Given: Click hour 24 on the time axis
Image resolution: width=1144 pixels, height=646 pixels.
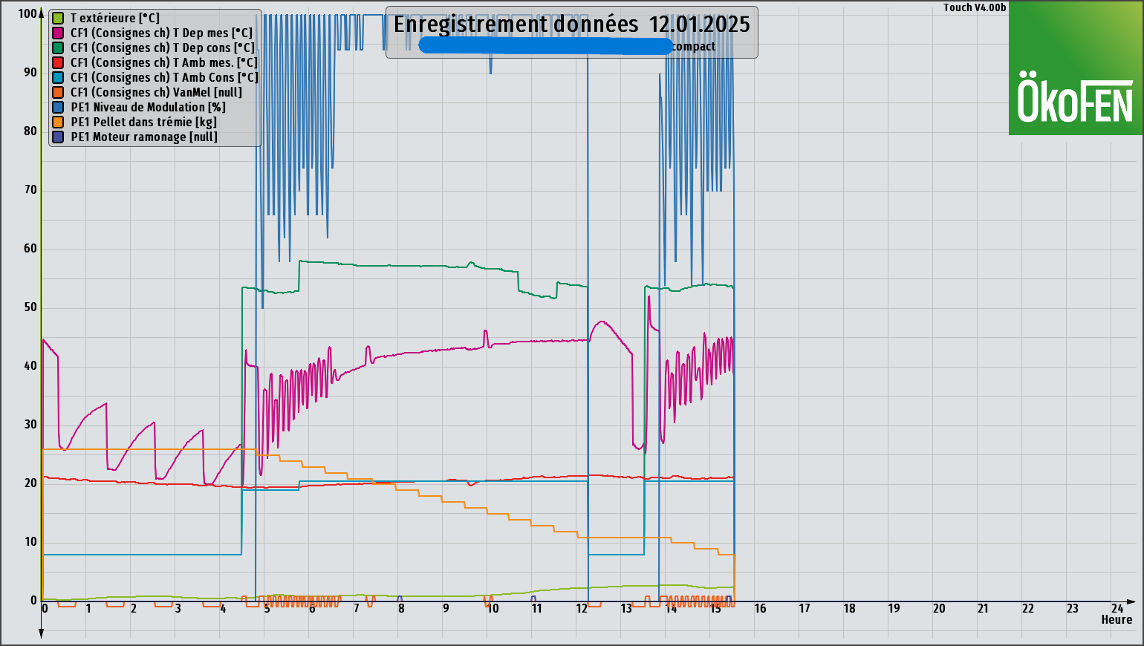Looking at the screenshot, I should tap(1117, 609).
